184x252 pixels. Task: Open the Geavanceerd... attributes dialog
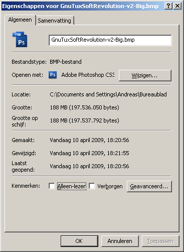coord(149,186)
